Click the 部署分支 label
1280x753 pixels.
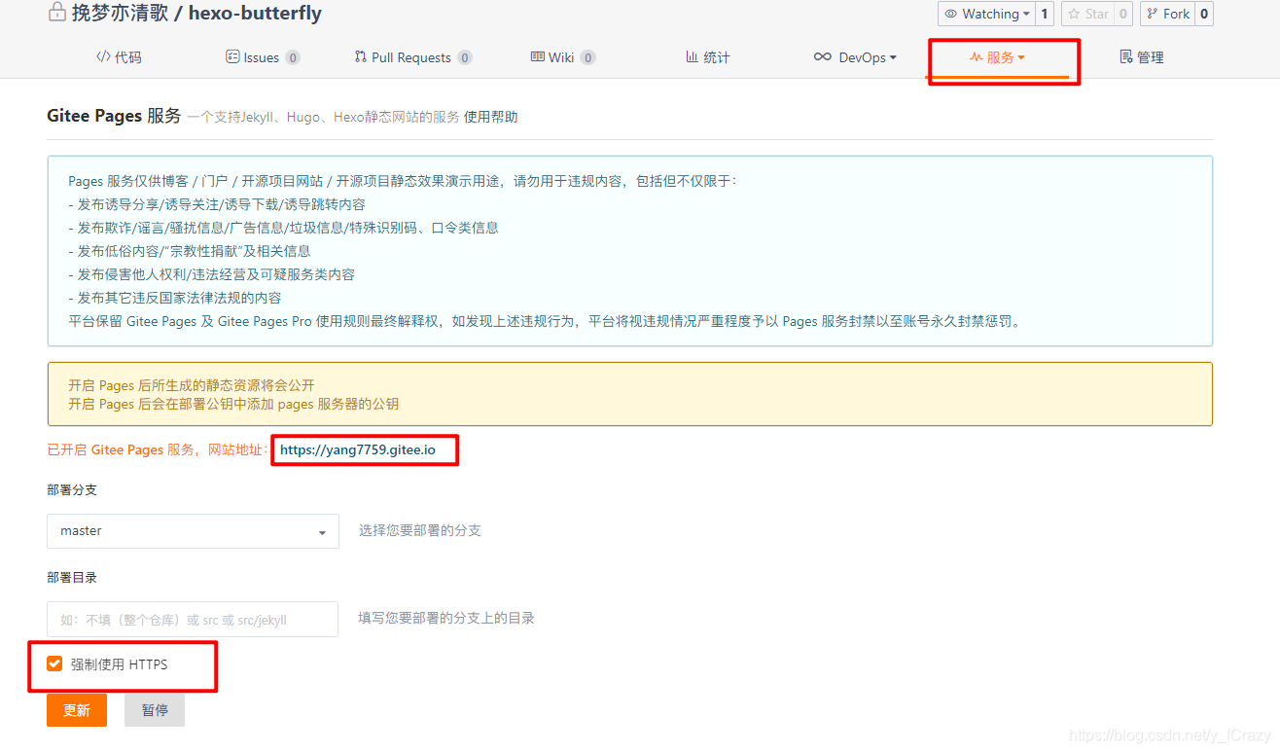pos(72,489)
